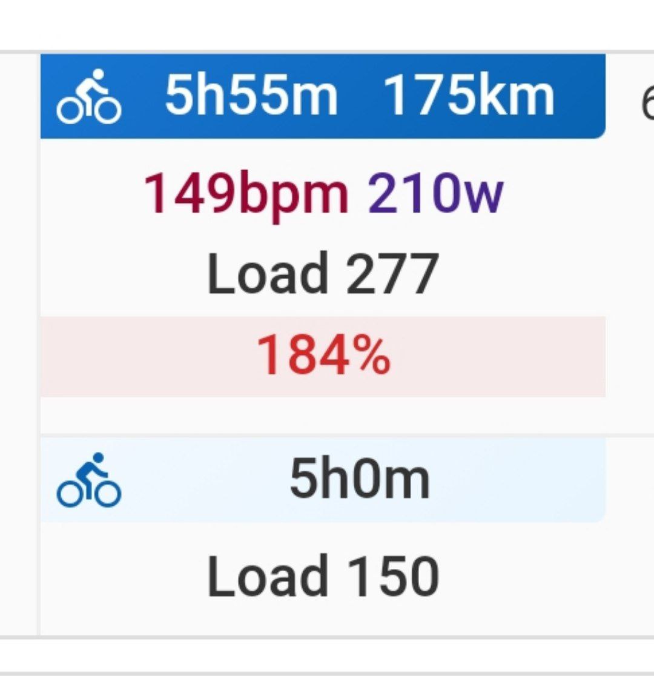This screenshot has height=676, width=654.
Task: Click the blank area below Load 150
Action: [x=323, y=617]
